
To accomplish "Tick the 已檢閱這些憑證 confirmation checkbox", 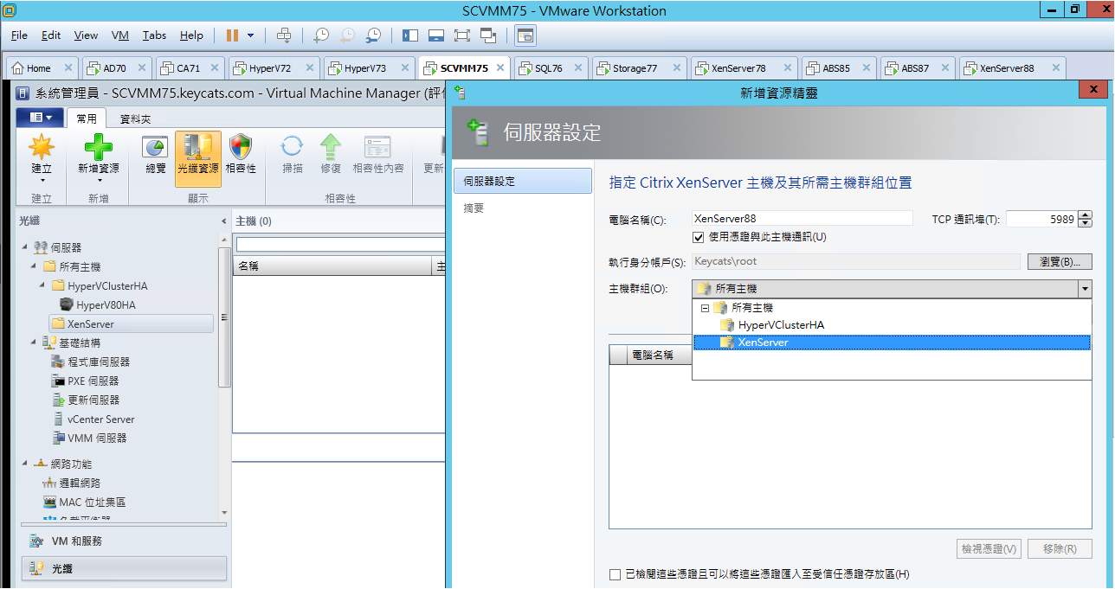I will click(615, 574).
